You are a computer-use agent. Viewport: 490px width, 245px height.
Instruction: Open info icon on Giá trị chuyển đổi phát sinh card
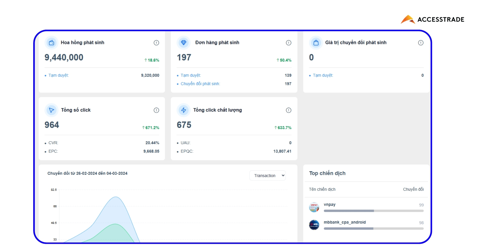pyautogui.click(x=421, y=43)
